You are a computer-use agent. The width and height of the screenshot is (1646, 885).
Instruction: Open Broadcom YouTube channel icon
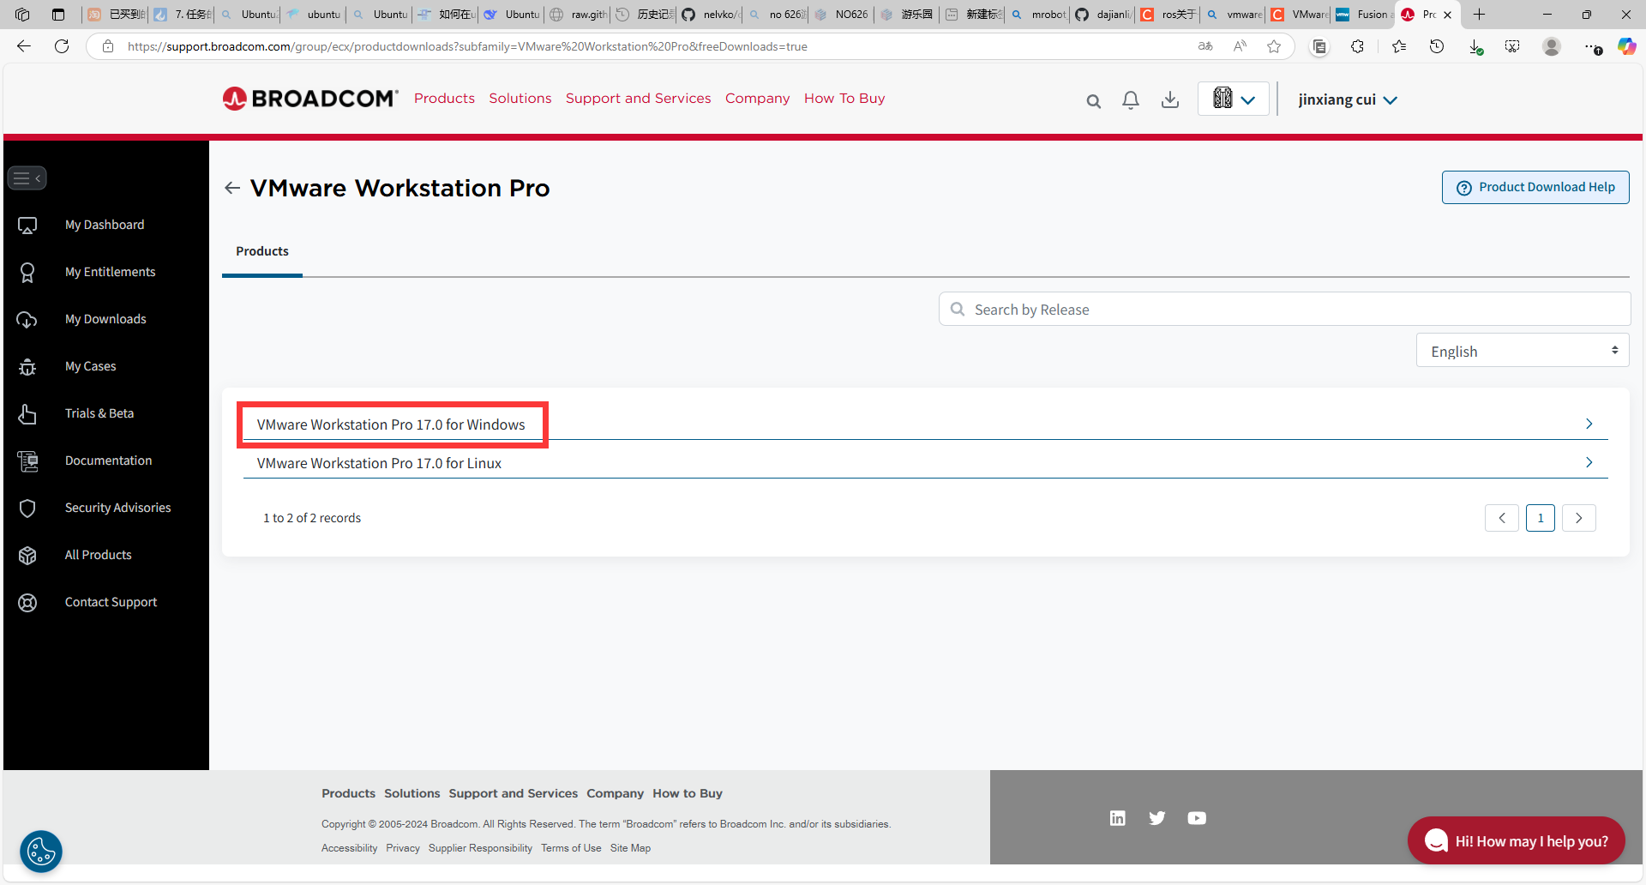coord(1197,818)
